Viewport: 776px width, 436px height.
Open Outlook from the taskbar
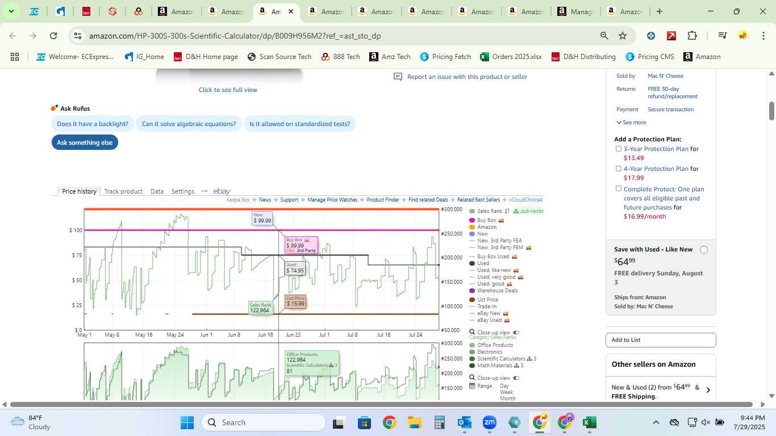(465, 422)
